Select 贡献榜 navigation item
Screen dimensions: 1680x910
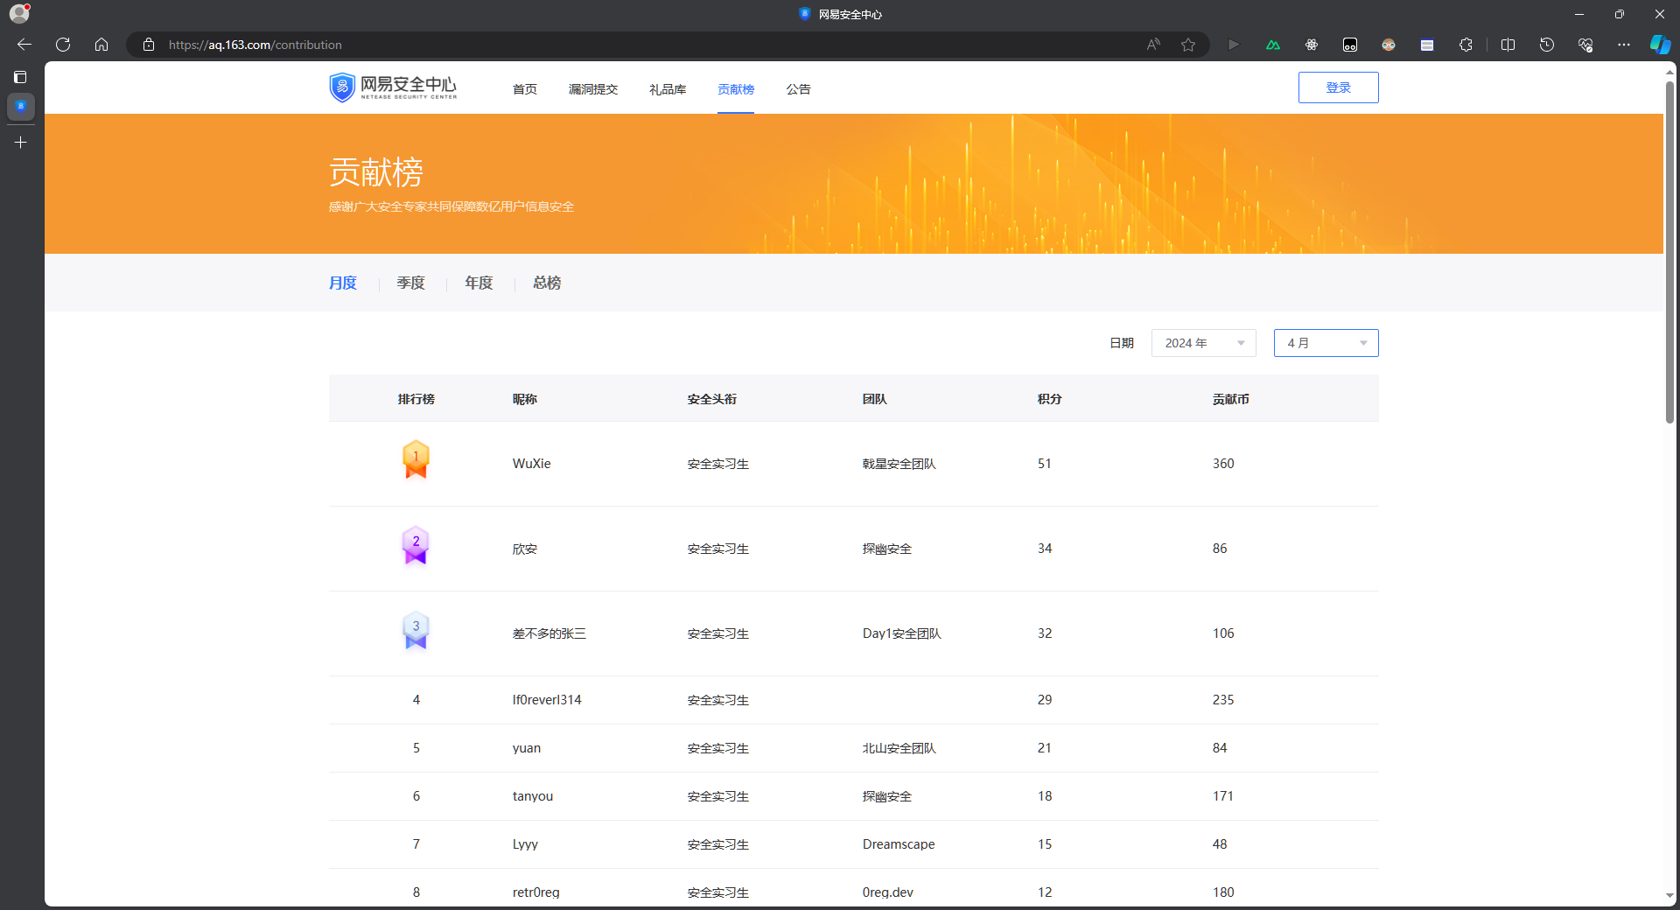736,89
